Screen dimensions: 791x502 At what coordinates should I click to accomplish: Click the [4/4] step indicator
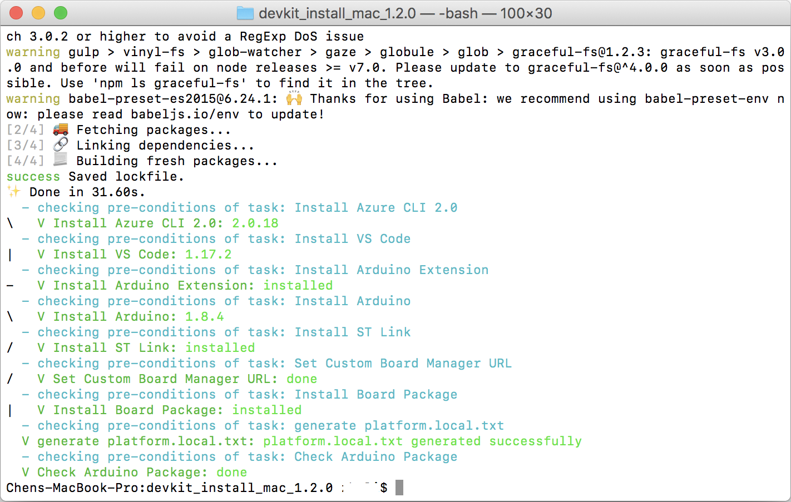tap(25, 161)
